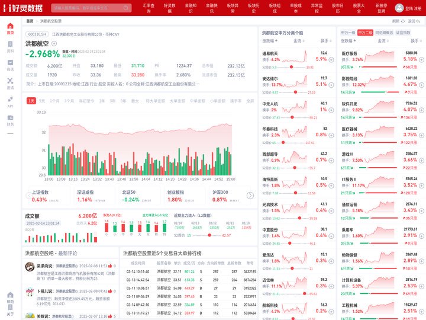Select the 5天 chart range
The width and height of the screenshot is (426, 320).
point(42,101)
